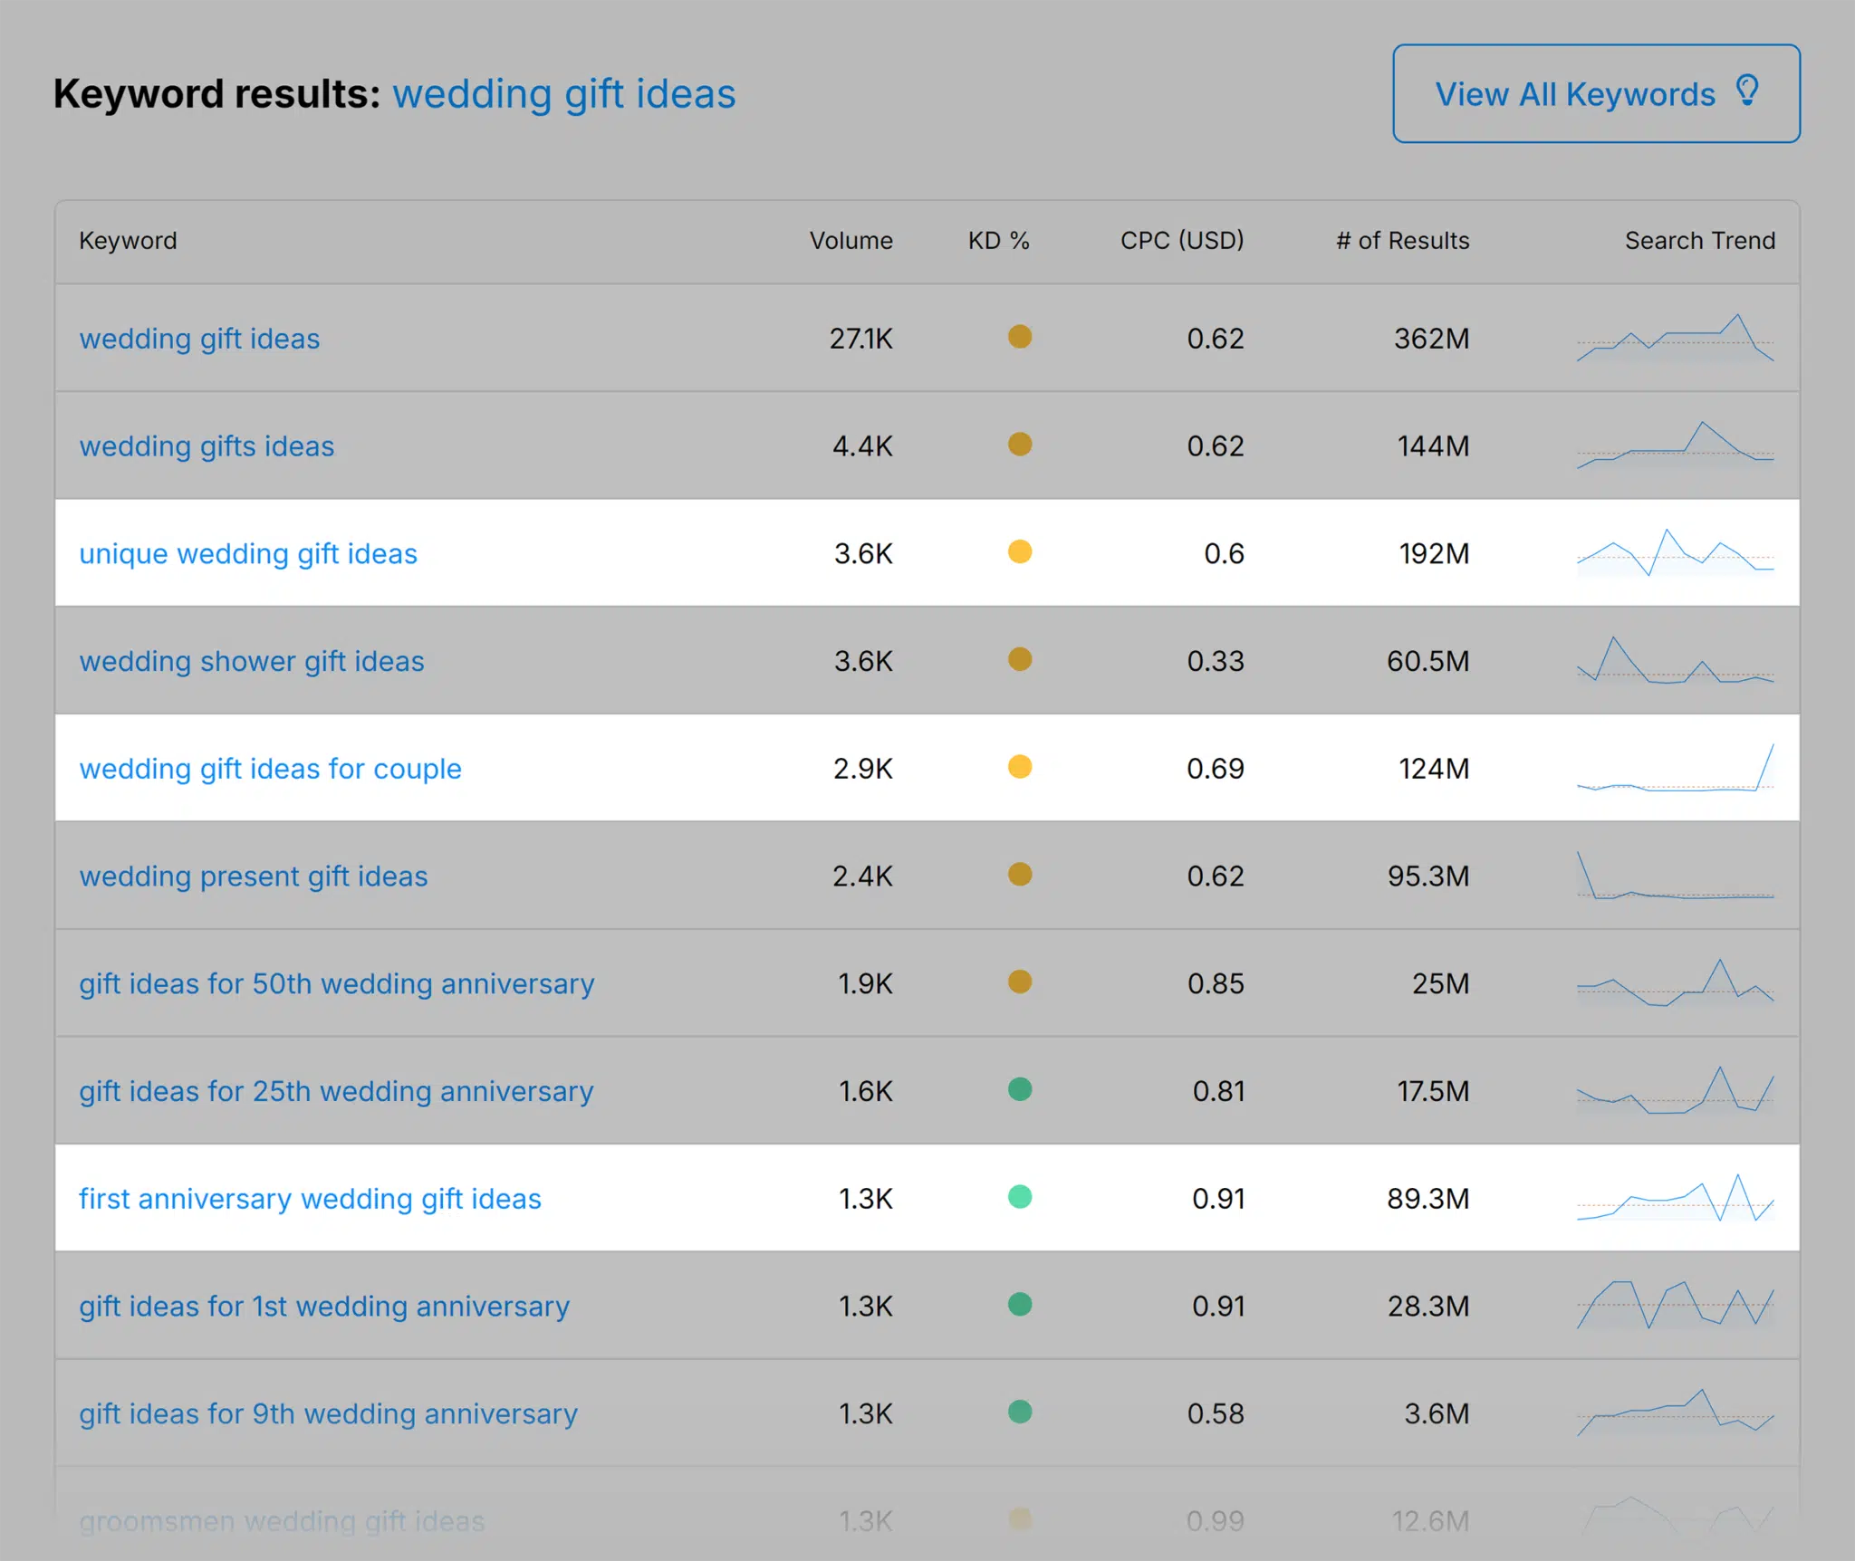Click the CPC (USD) column header
This screenshot has width=1855, height=1561.
pos(1180,240)
